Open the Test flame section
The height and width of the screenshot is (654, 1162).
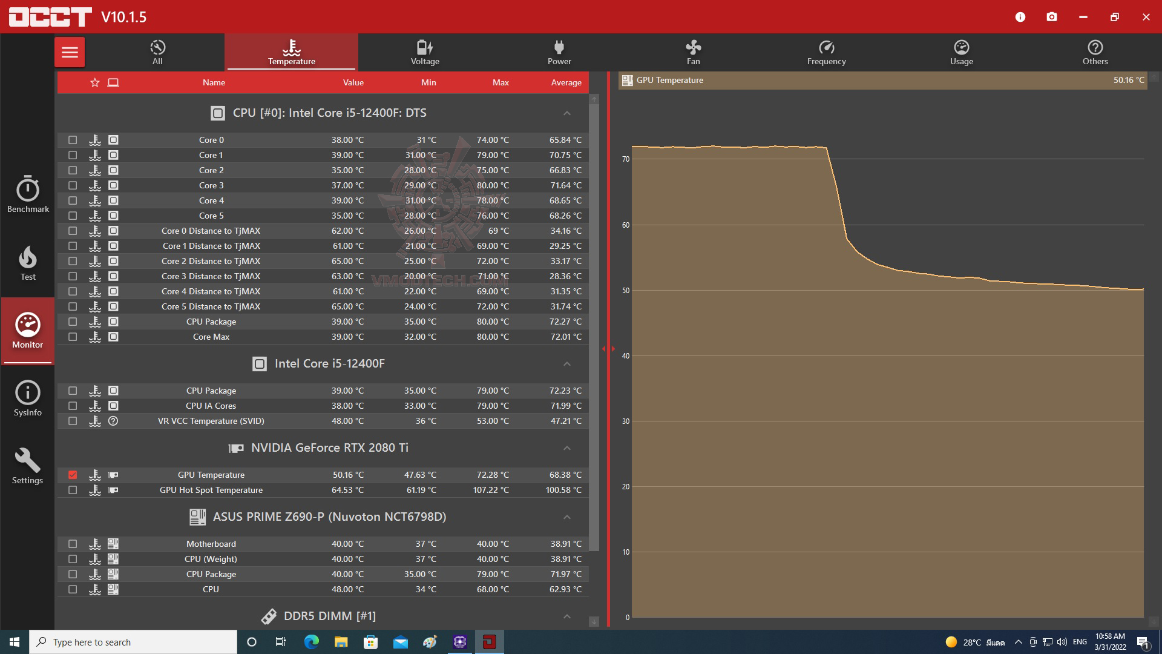tap(28, 263)
